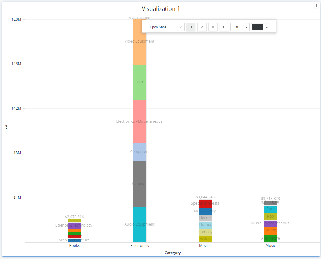Open the visualization three-dot options menu
Image resolution: width=321 pixels, height=259 pixels.
tap(316, 6)
